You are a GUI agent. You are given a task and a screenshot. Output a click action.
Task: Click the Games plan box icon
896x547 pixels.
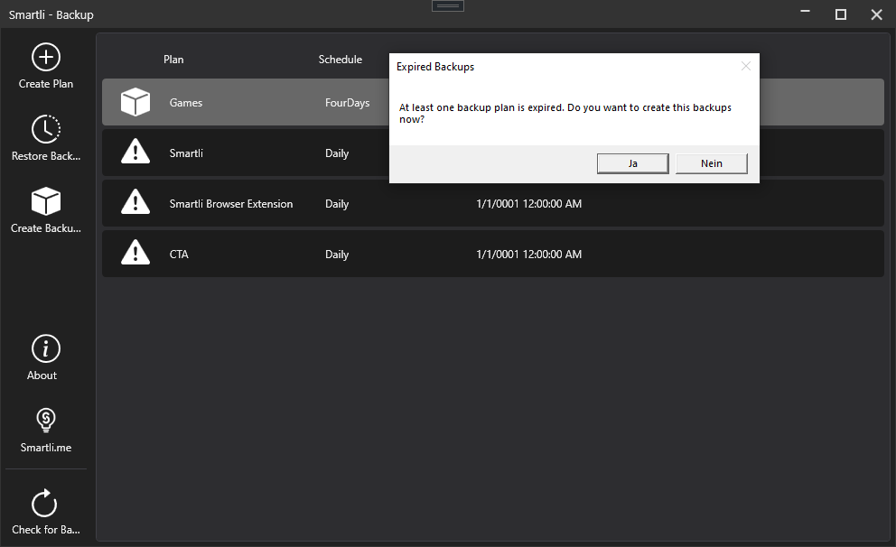click(x=135, y=103)
